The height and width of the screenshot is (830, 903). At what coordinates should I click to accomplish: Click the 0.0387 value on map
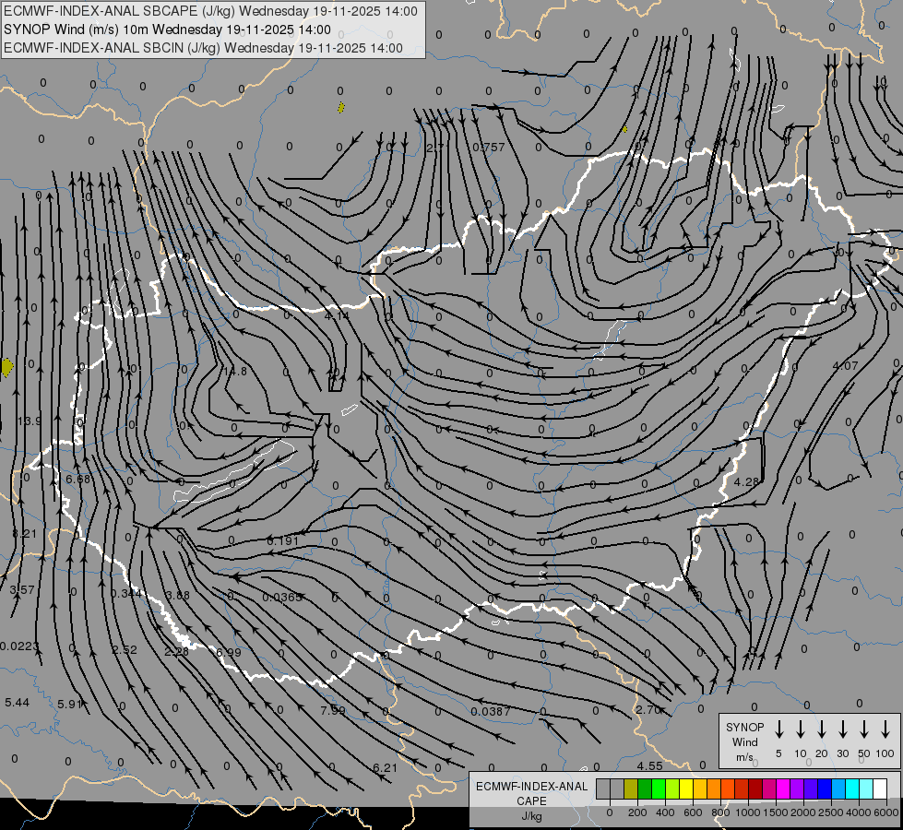coord(491,712)
